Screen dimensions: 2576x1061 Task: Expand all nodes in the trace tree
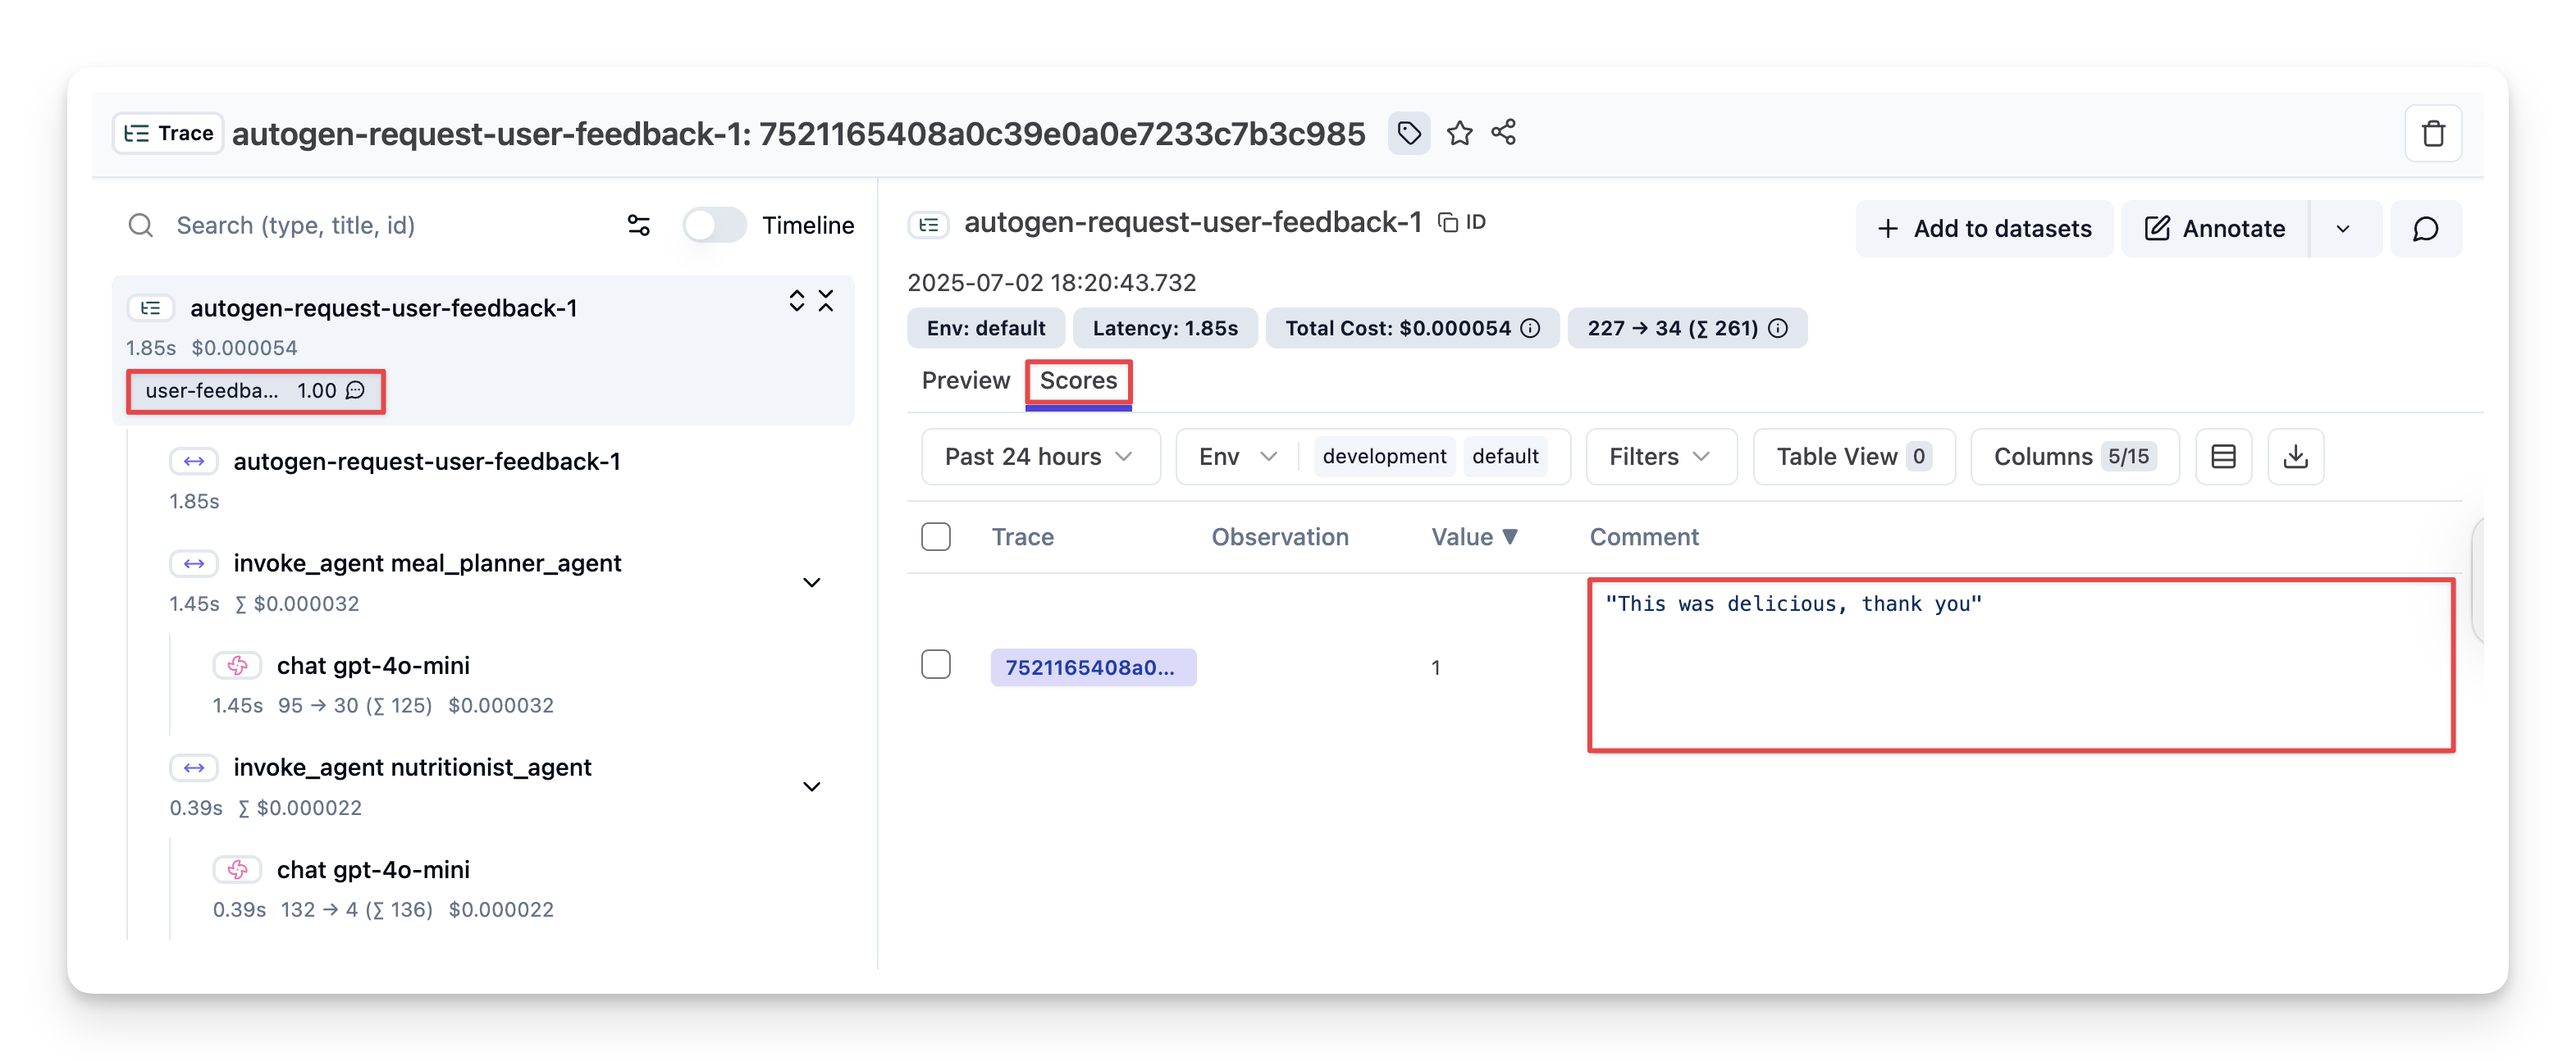(796, 301)
